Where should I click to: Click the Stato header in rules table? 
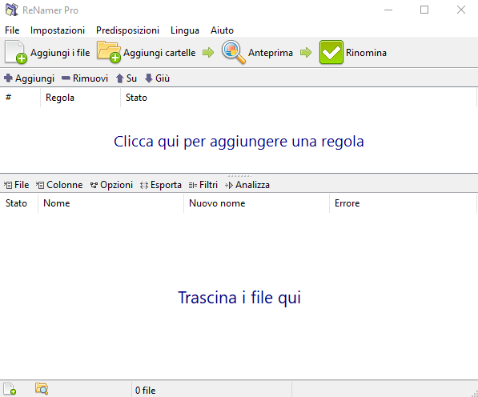298,98
